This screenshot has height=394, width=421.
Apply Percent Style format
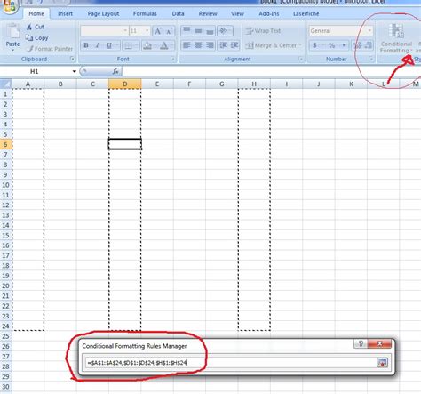tap(332, 45)
